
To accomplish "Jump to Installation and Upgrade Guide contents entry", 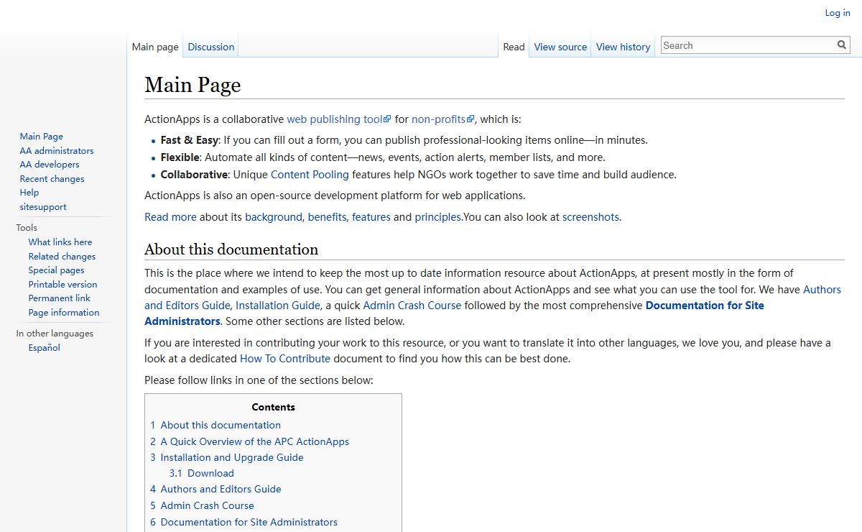I will [227, 458].
